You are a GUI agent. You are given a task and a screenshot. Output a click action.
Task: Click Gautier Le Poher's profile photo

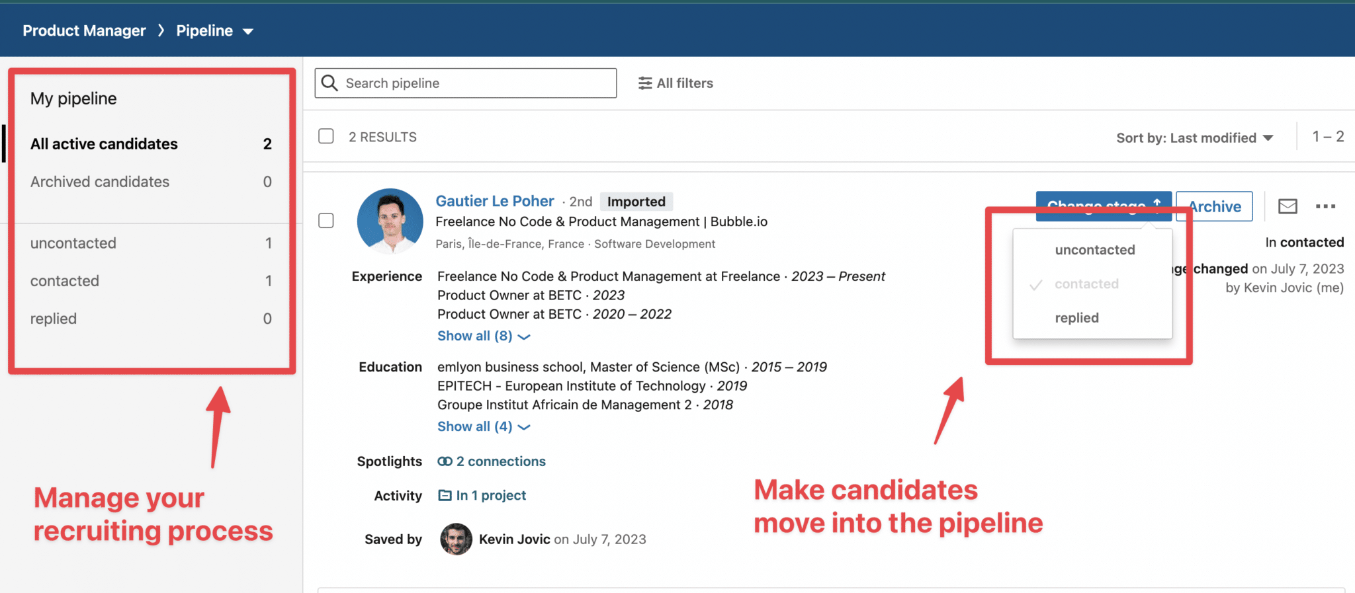click(390, 221)
